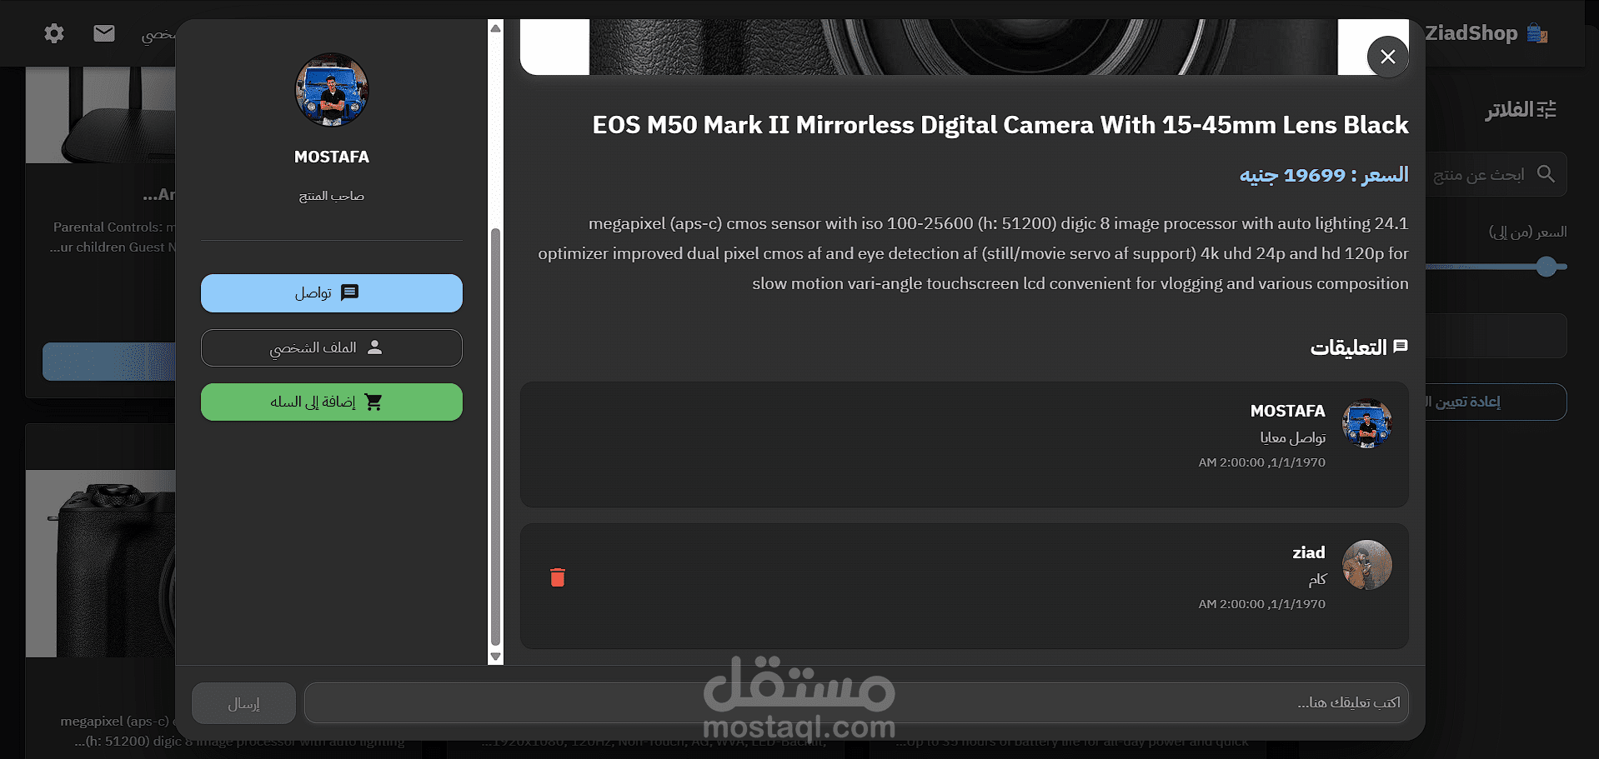The image size is (1599, 759).
Task: Click the router product card image
Action: click(100, 114)
